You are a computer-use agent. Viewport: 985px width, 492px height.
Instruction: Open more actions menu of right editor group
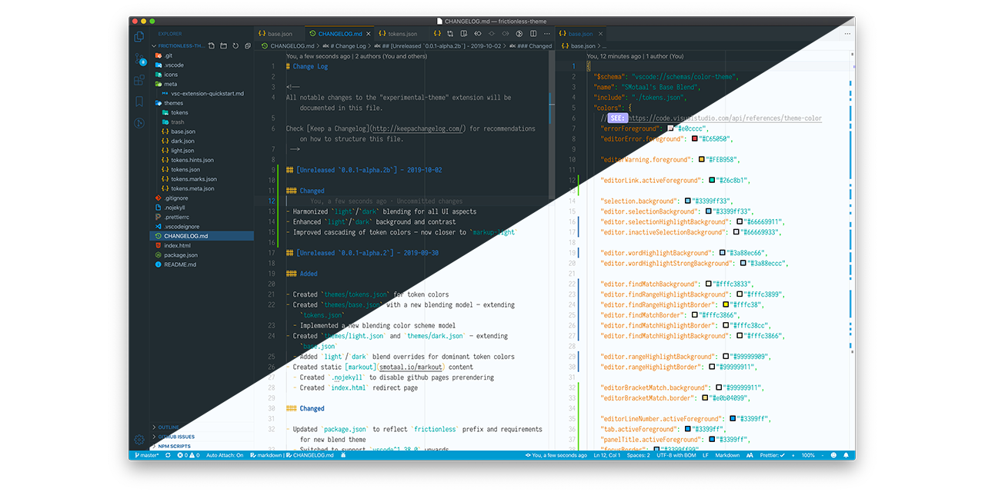pos(846,34)
